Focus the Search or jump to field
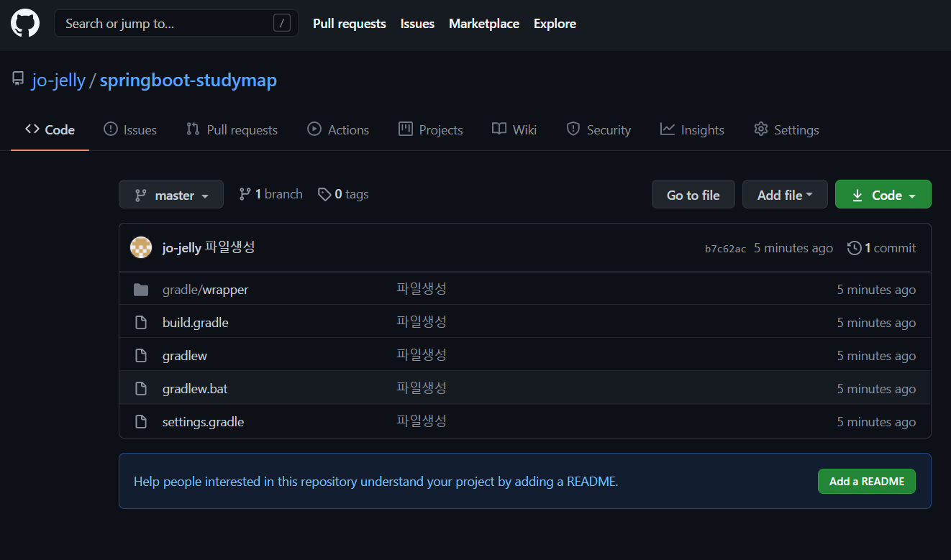This screenshot has height=560, width=951. pyautogui.click(x=176, y=24)
